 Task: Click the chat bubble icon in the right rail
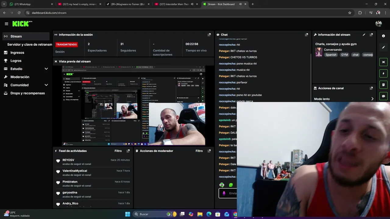pyautogui.click(x=383, y=96)
